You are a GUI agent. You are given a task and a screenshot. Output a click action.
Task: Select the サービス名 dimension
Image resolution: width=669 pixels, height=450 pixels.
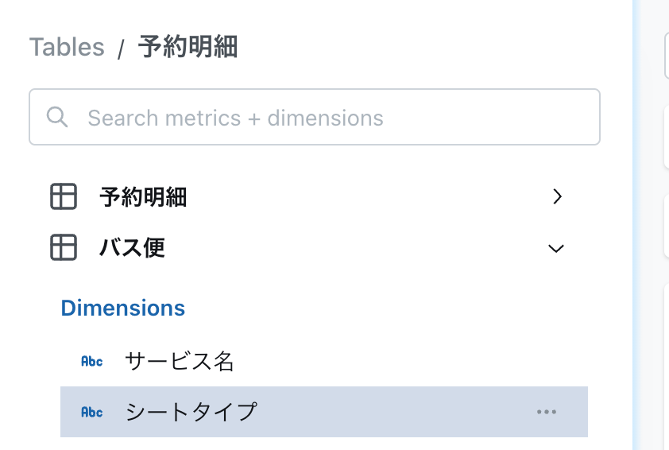pos(180,361)
